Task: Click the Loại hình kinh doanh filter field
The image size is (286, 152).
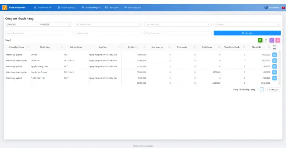Action: 39,33
